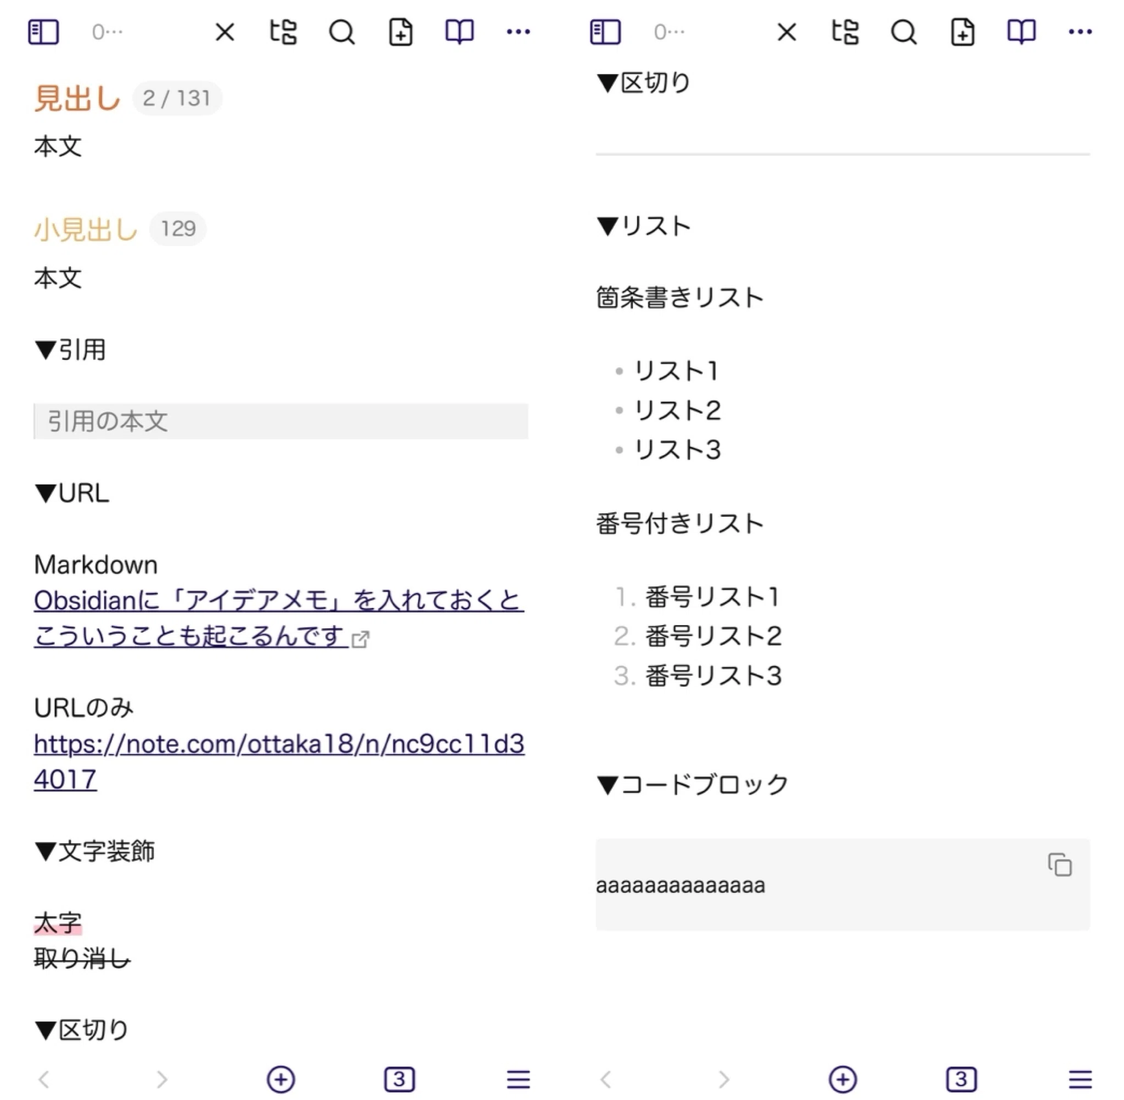The image size is (1124, 1100).
Task: Click the aaaaaaaaaaaaaa code text
Action: (x=681, y=885)
